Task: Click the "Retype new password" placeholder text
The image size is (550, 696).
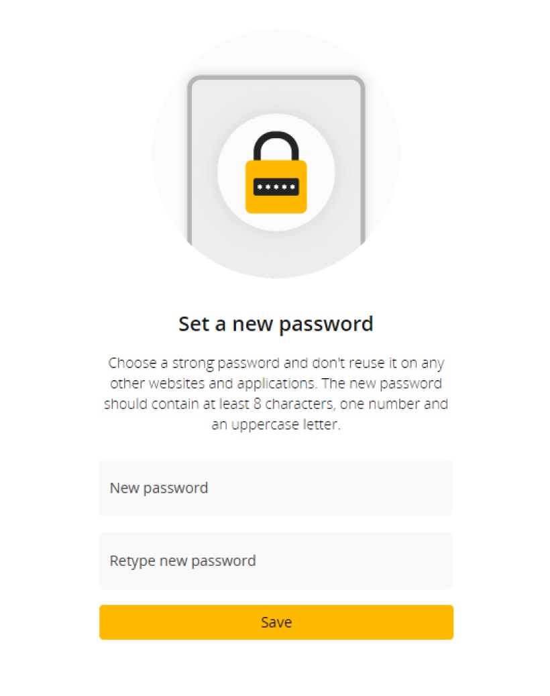Action: pyautogui.click(x=182, y=561)
